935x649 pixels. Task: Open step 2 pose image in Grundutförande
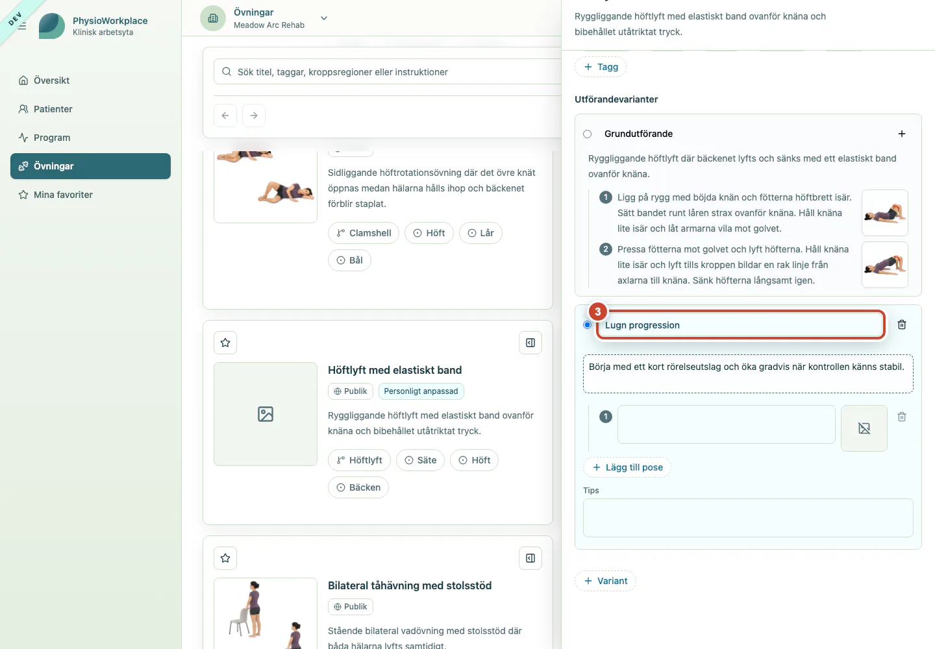885,265
